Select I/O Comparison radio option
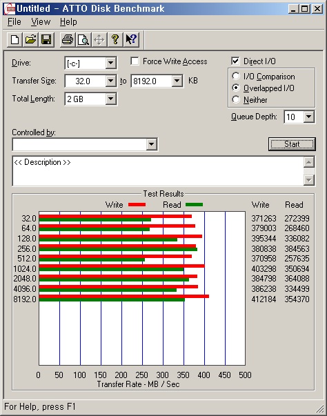Viewport: 327px width, 416px height. tap(236, 76)
